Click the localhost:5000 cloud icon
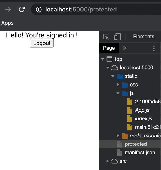Screen dimensions: 161x170 point(114,68)
